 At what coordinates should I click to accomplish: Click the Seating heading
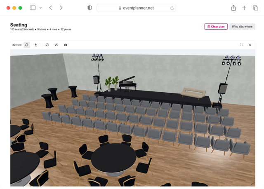[x=19, y=25]
